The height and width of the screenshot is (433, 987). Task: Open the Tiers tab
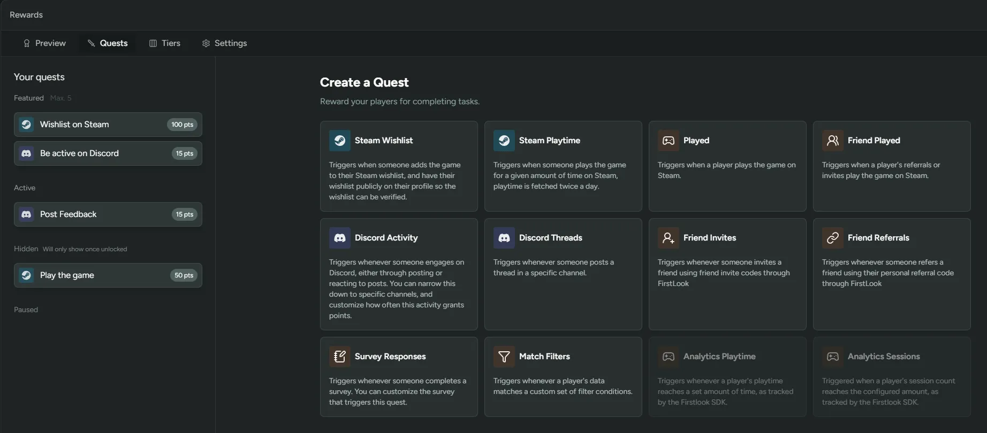coord(165,43)
